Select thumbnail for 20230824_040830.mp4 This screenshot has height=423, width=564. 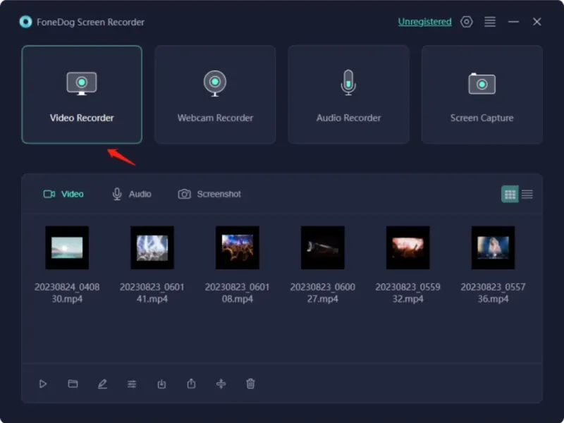coord(67,247)
